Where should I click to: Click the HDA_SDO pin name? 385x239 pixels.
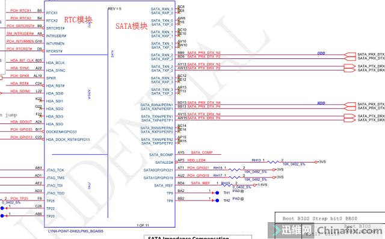(55, 124)
